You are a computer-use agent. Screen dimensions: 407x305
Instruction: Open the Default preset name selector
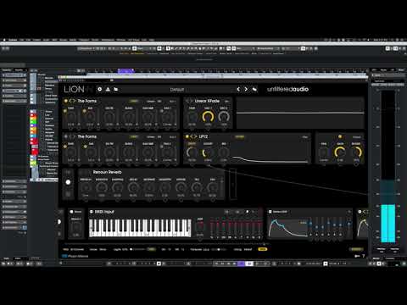[177, 90]
